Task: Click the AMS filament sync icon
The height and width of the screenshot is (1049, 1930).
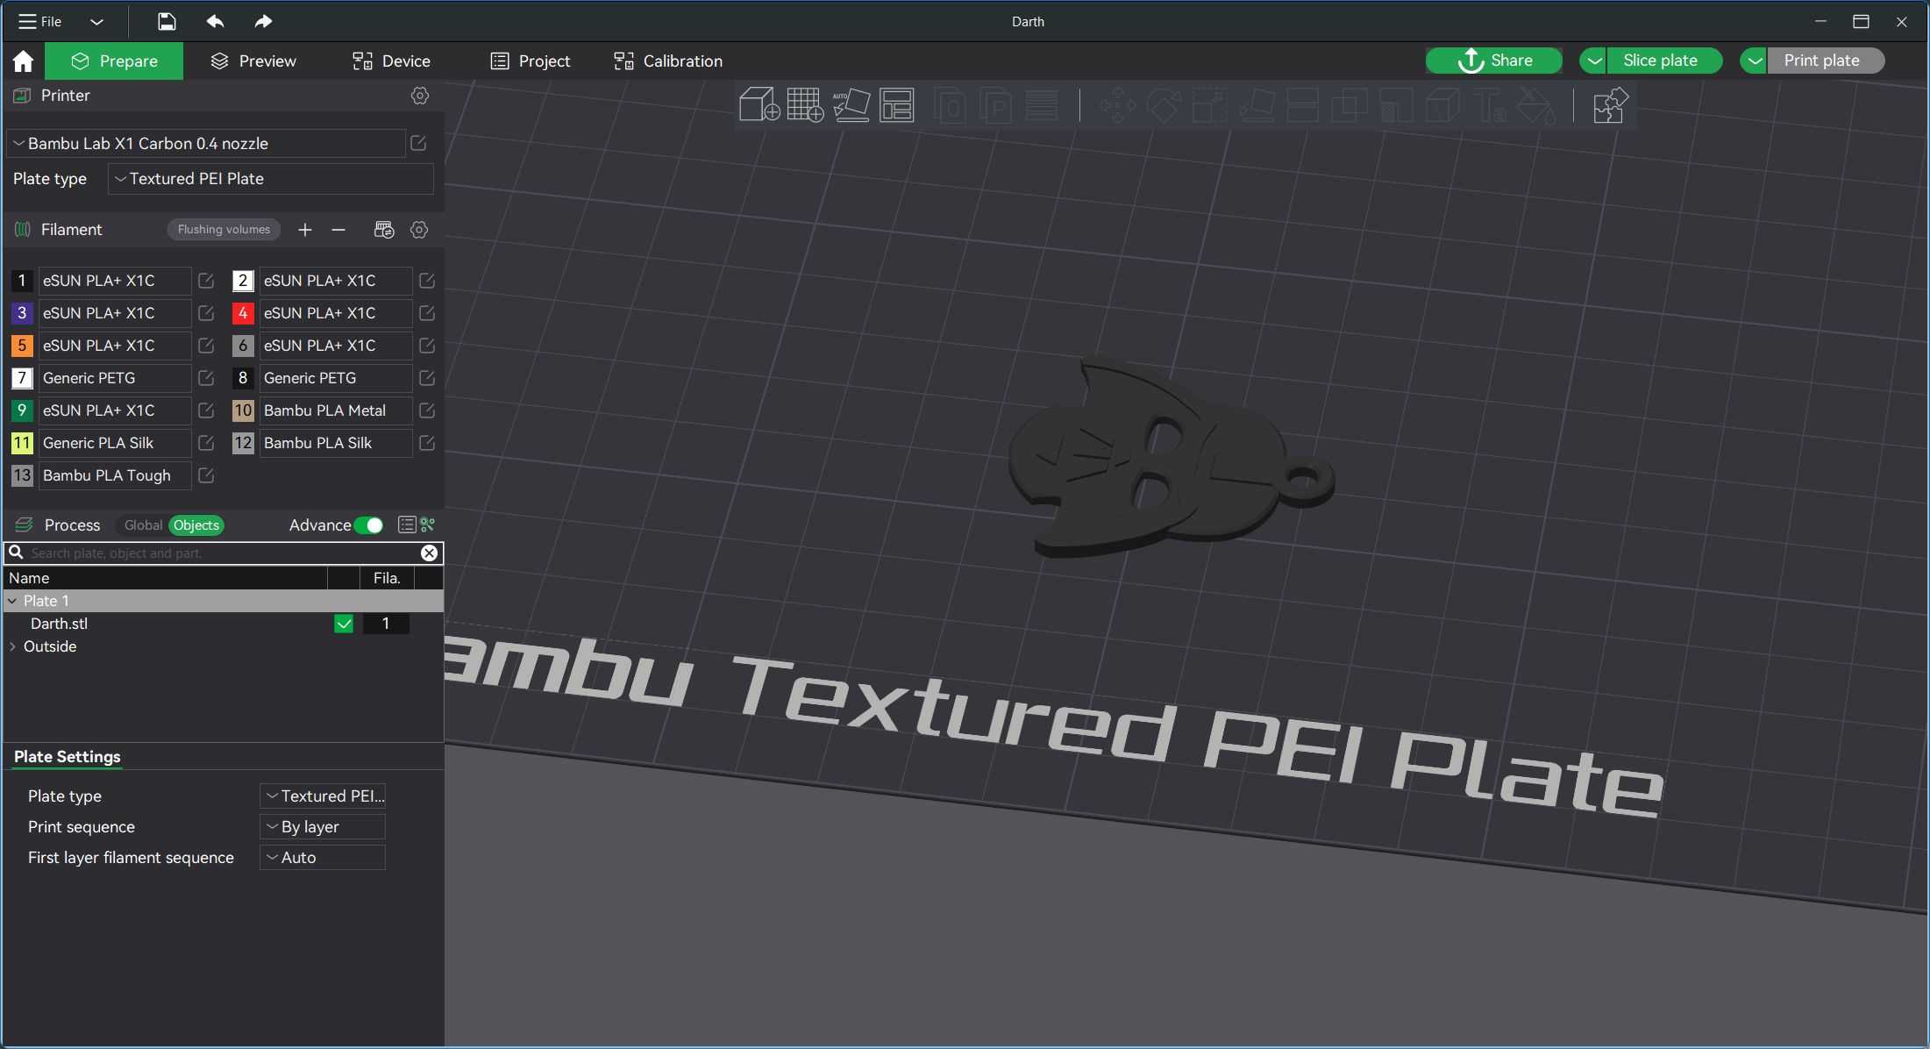Action: tap(383, 230)
